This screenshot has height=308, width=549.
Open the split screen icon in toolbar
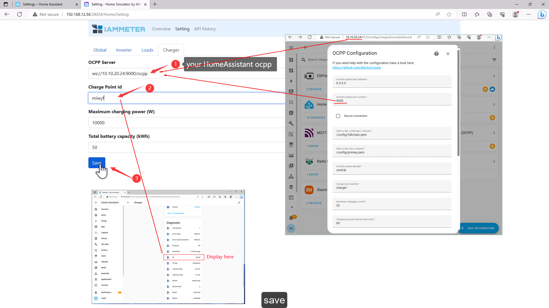pos(464,14)
